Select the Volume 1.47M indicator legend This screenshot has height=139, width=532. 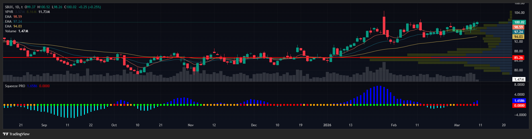tap(17, 31)
